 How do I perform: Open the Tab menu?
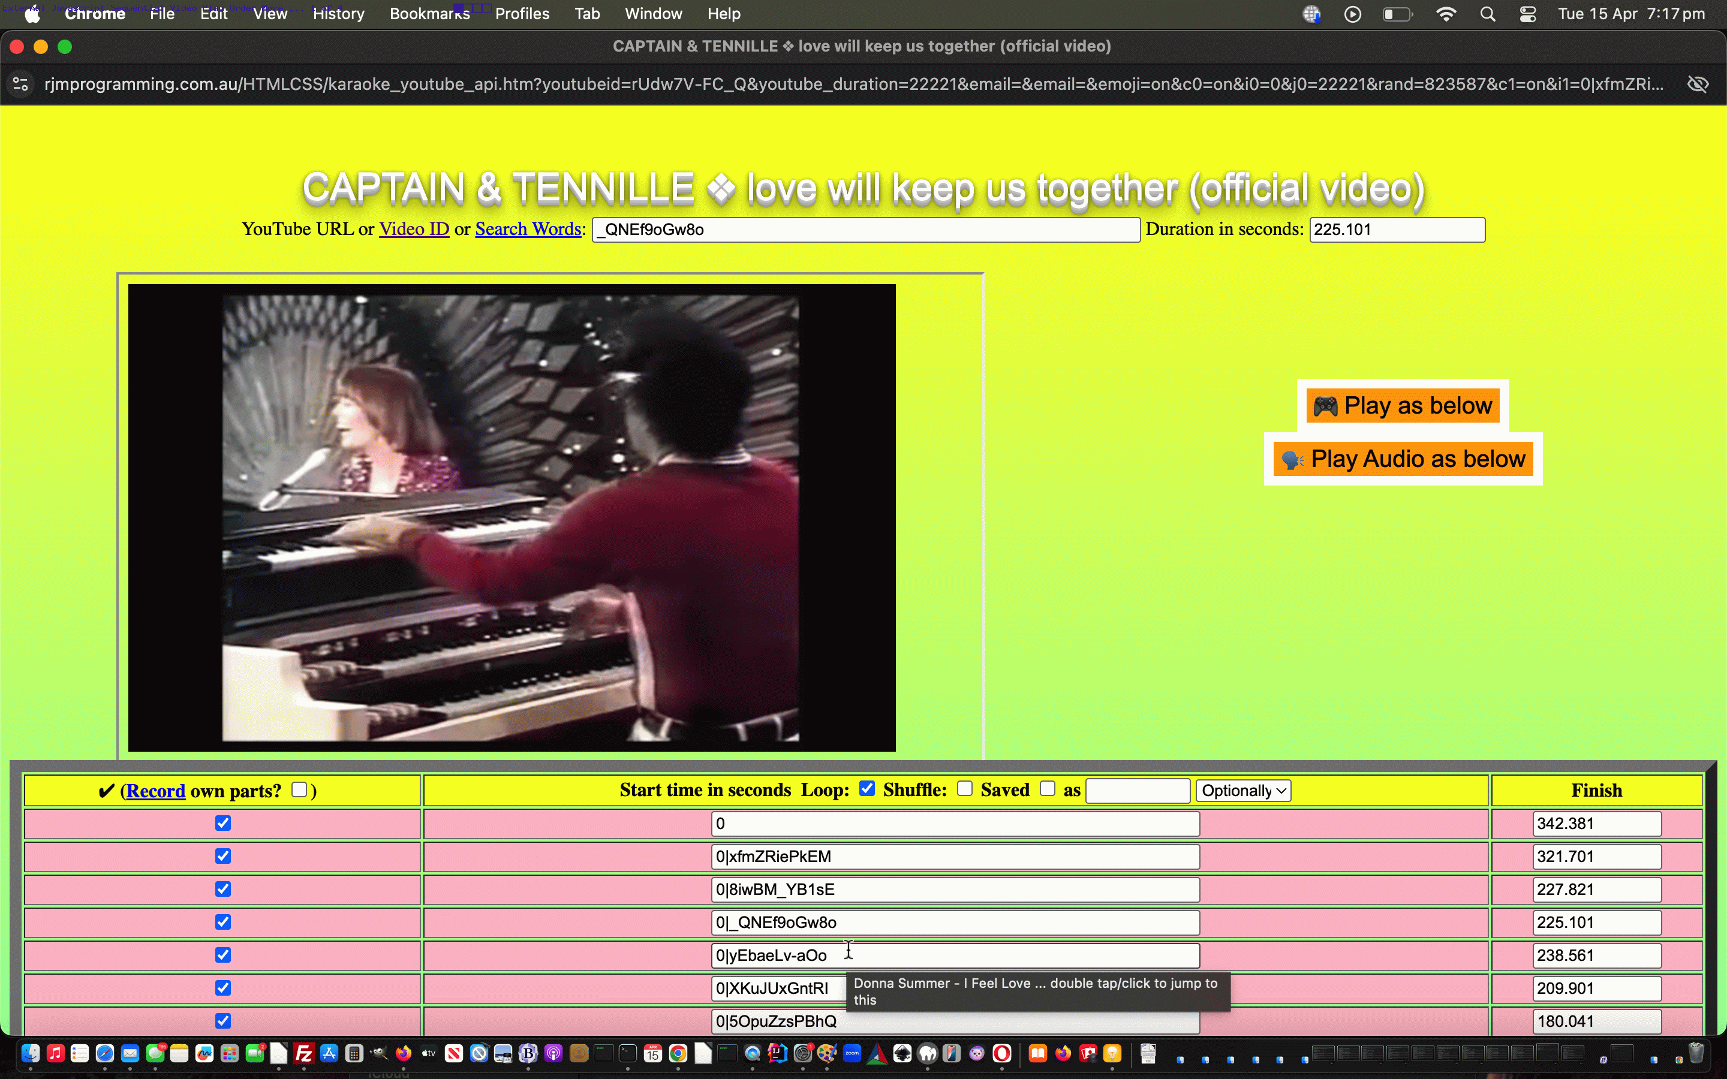click(587, 14)
